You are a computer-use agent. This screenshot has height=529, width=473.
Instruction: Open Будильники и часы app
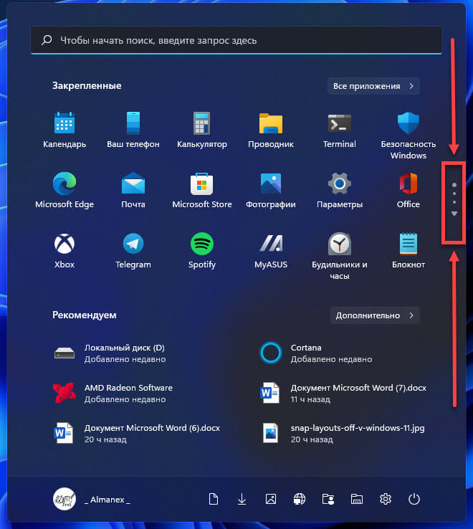coord(340,257)
